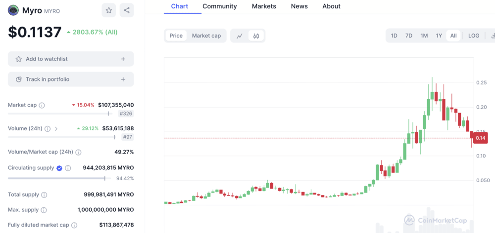Click Fully diluted market cap info icon
Screen dimensions: 495x233
point(74,225)
